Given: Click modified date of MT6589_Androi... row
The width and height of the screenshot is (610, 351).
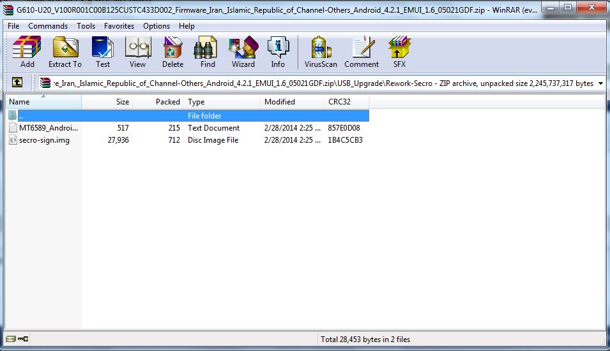Looking at the screenshot, I should 292,127.
